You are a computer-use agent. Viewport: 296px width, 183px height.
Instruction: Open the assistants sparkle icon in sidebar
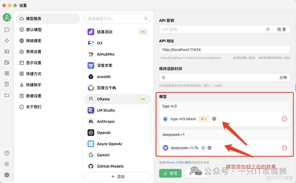(7, 40)
